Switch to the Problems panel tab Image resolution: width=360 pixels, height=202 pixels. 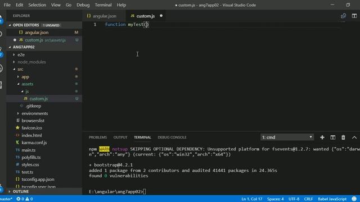(x=98, y=137)
